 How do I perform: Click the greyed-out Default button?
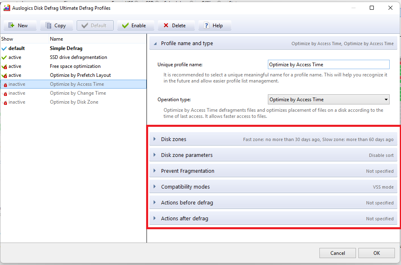[x=95, y=25]
